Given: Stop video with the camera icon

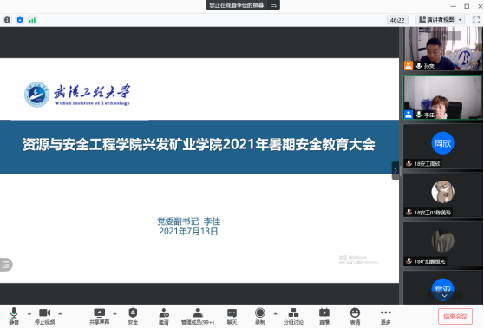Looking at the screenshot, I should [x=45, y=316].
